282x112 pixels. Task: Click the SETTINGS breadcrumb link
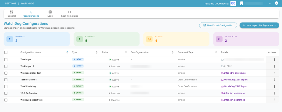(x=11, y=4)
